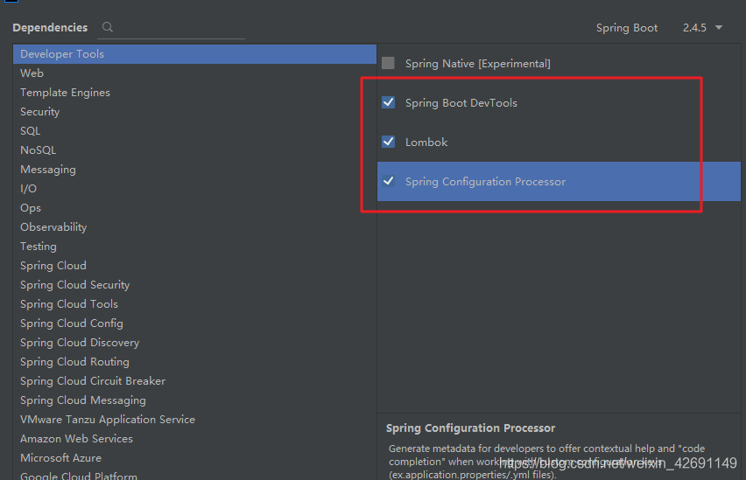Pick the Messaging category
This screenshot has width=746, height=480.
pos(48,170)
